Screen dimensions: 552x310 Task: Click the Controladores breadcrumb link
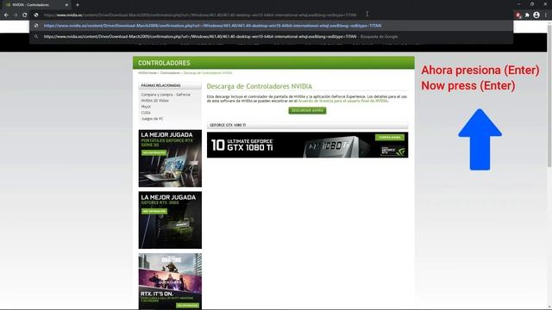click(x=170, y=72)
